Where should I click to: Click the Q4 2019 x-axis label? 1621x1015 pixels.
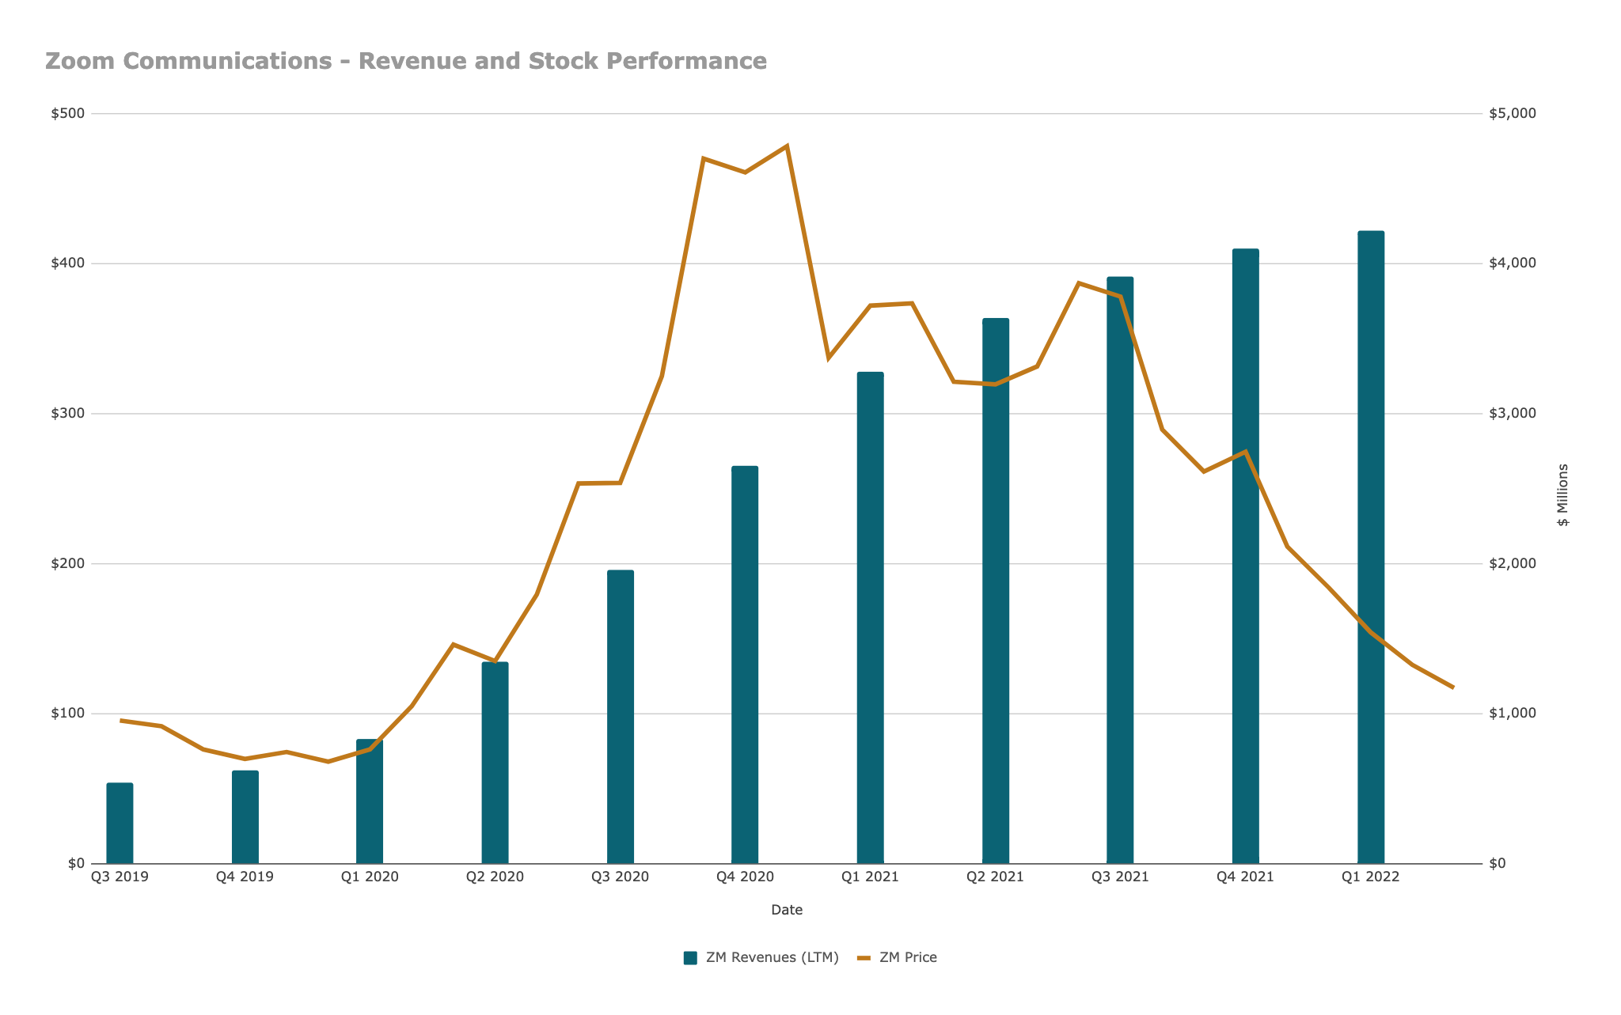pos(245,877)
